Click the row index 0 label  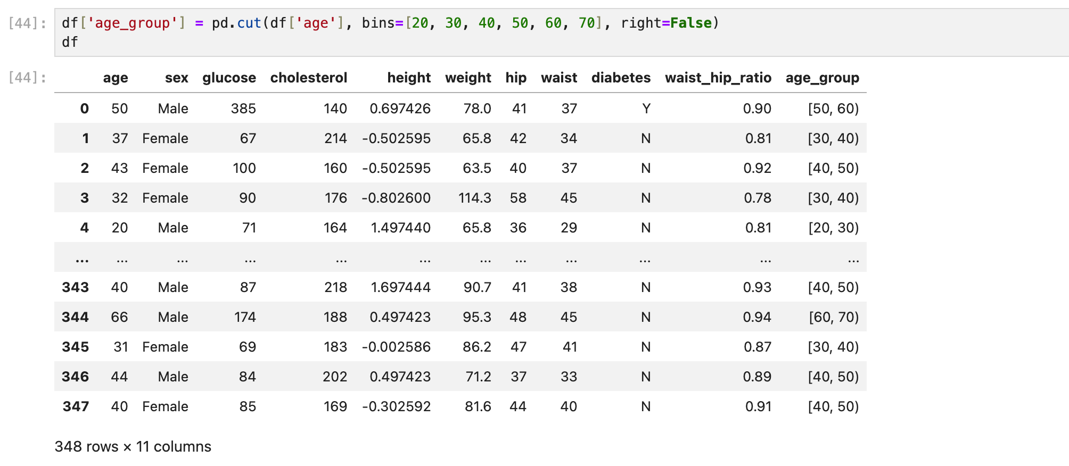tap(85, 109)
